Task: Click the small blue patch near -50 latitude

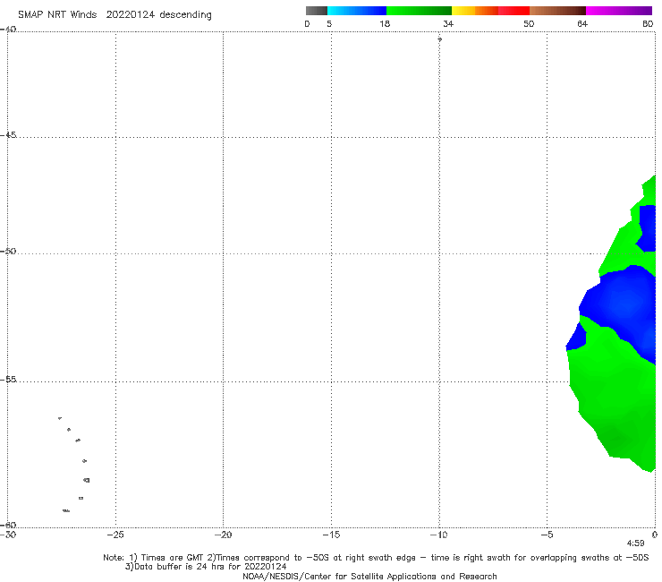Action: [647, 228]
